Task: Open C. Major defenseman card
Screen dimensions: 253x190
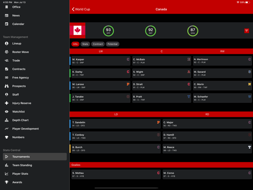Action: click(x=207, y=124)
